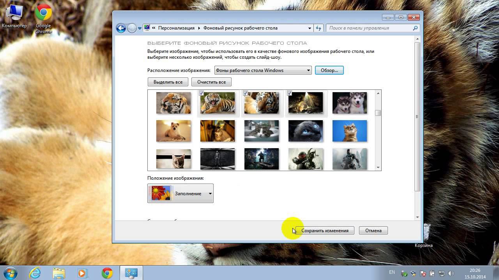Open the Action Center flag tray icon

423,273
